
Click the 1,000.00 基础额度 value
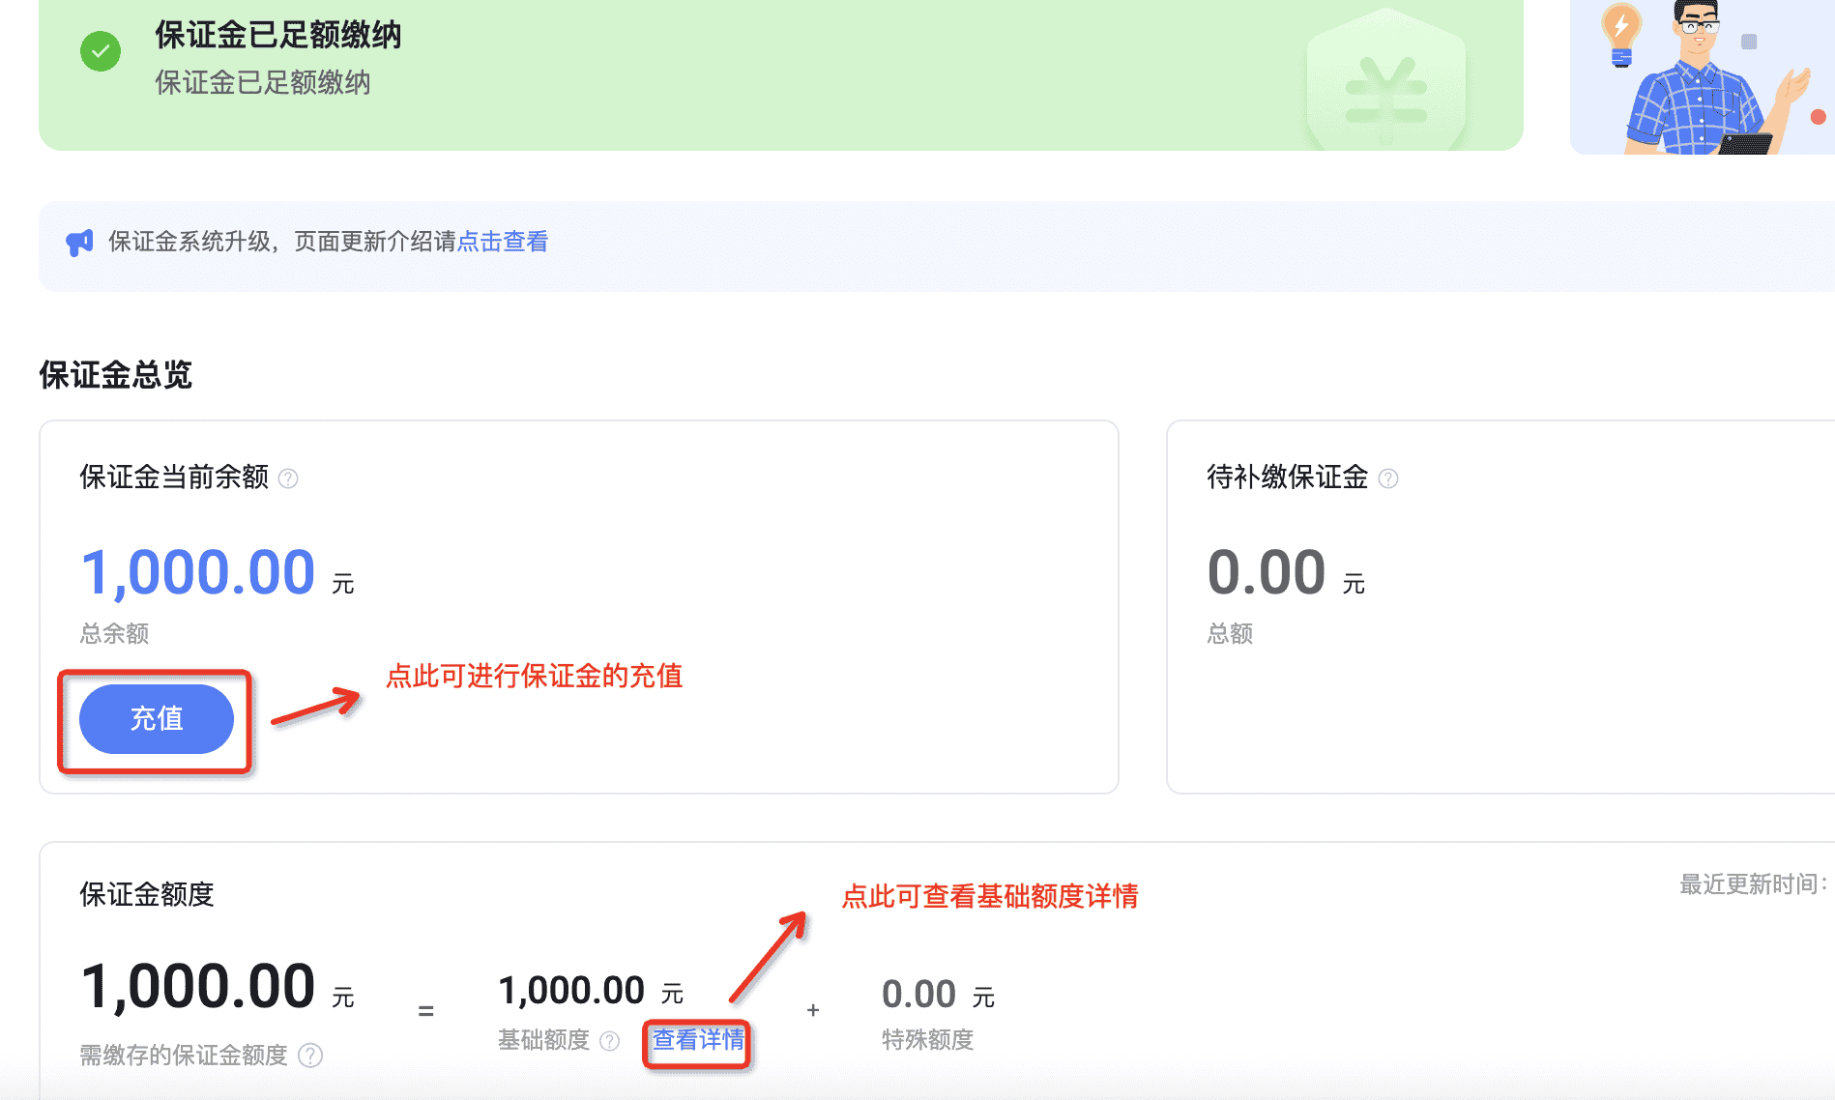click(x=571, y=989)
